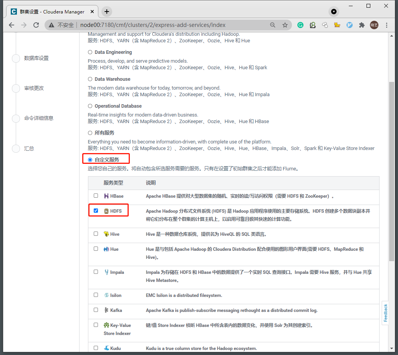Check the Kafka service checkbox
This screenshot has width=398, height=355.
[96, 310]
